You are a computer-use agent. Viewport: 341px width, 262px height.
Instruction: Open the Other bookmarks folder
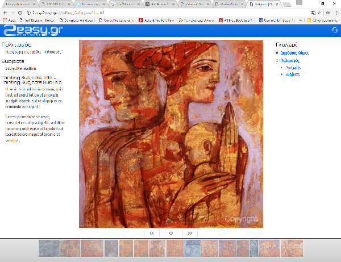point(322,20)
